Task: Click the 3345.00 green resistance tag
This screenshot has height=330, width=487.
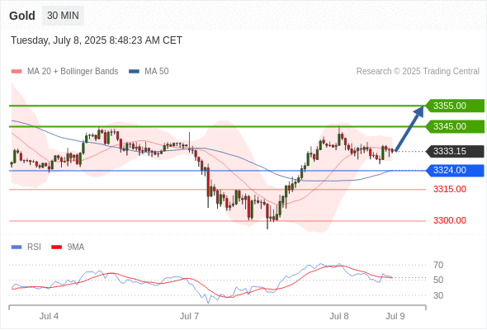Action: tap(455, 127)
